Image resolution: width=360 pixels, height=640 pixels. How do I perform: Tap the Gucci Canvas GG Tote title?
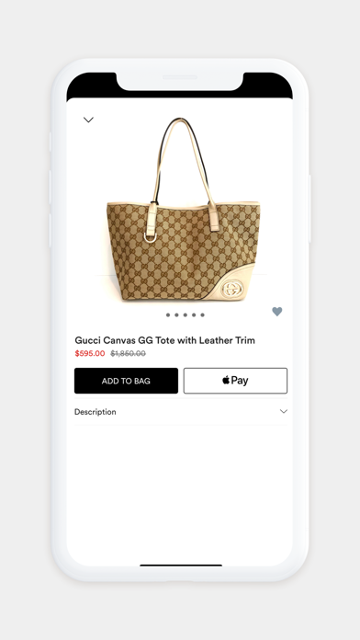click(164, 340)
